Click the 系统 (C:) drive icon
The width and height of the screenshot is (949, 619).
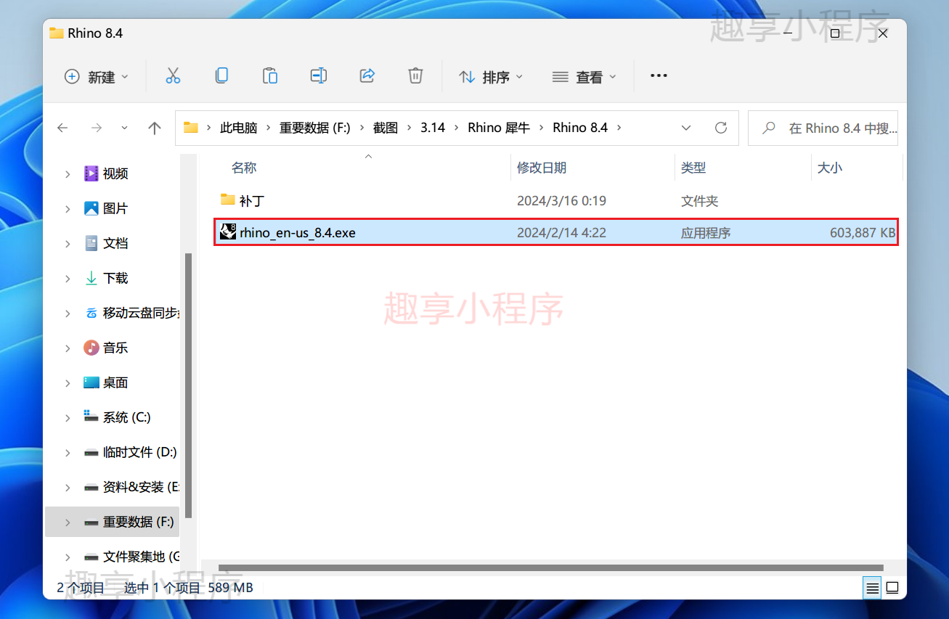tap(91, 417)
